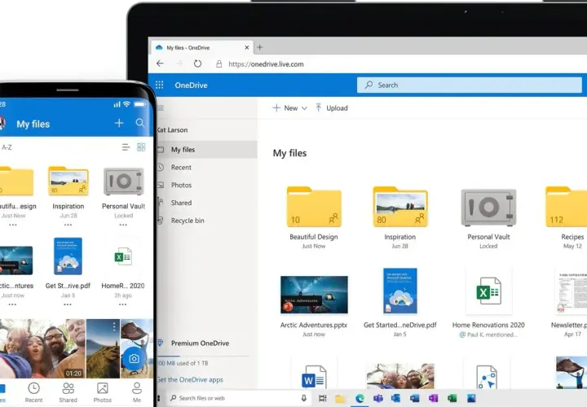
Task: Open Get St...rive.pdf on phone
Action: [x=68, y=256]
